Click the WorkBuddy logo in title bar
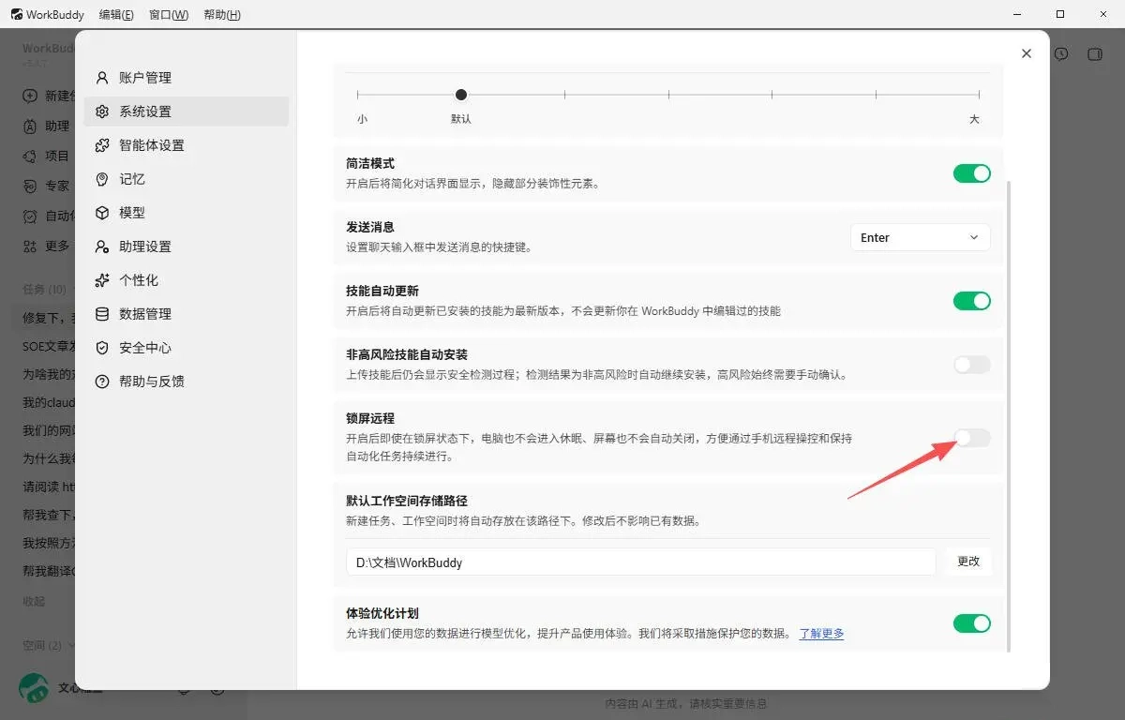1125x720 pixels. point(17,14)
